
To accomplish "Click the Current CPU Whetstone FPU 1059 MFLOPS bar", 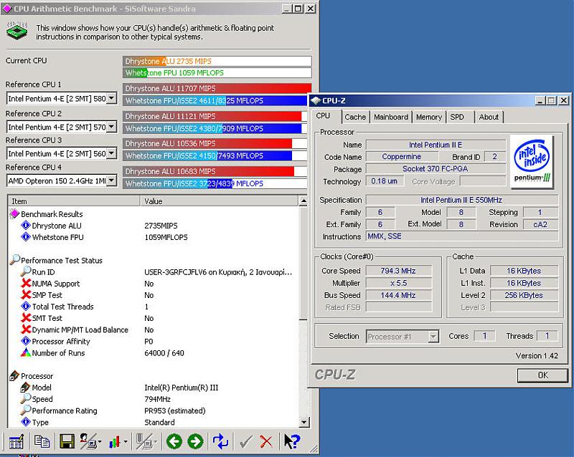I will (217, 73).
